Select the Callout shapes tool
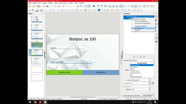This screenshot has height=104, width=186. [90, 10]
